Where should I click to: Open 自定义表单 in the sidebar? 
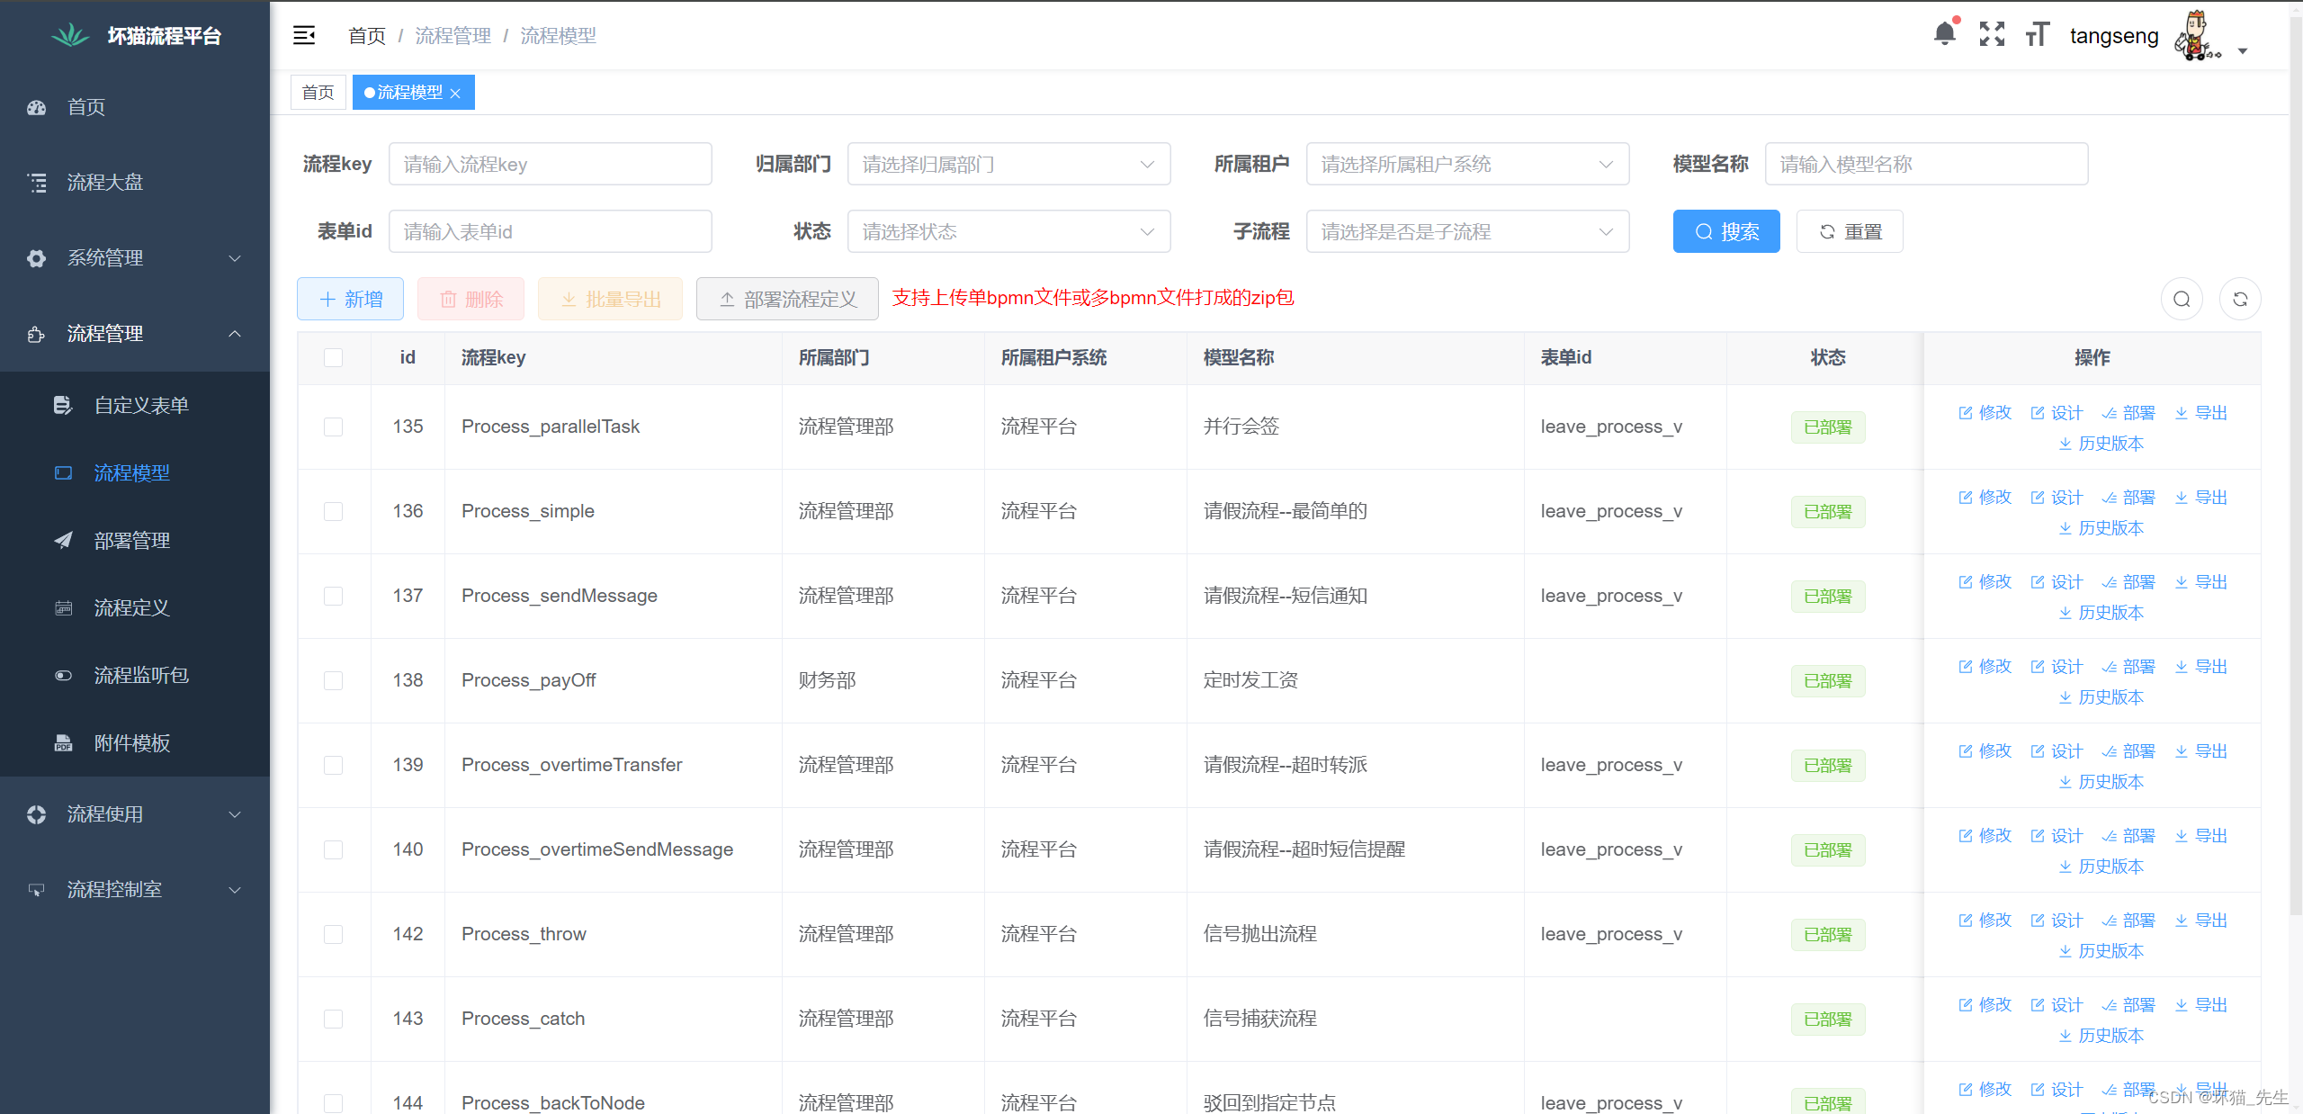[x=140, y=404]
